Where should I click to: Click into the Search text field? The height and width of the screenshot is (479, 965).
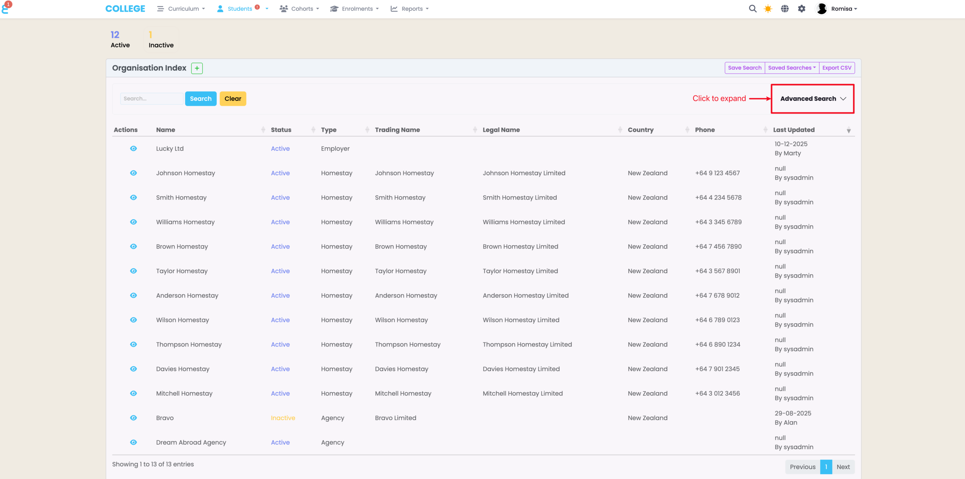pyautogui.click(x=151, y=99)
